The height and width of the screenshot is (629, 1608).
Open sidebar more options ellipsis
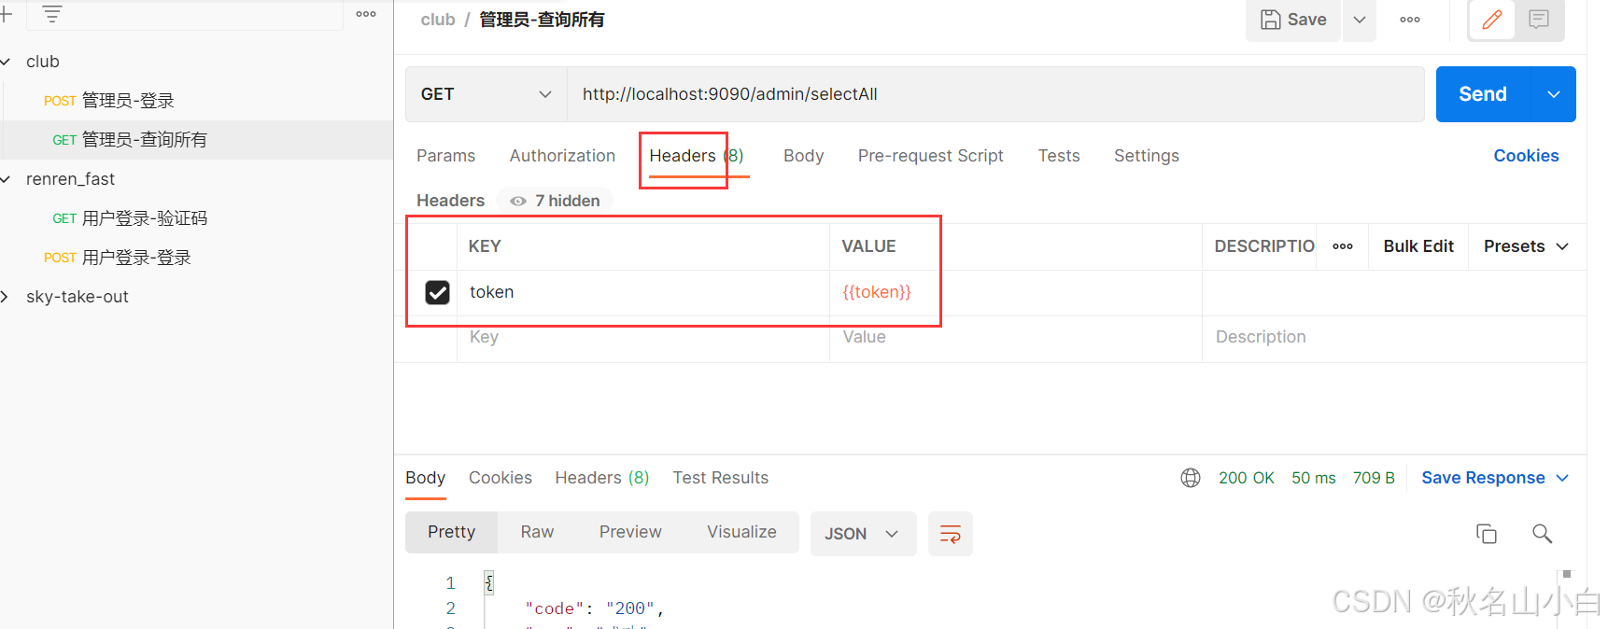click(x=366, y=14)
